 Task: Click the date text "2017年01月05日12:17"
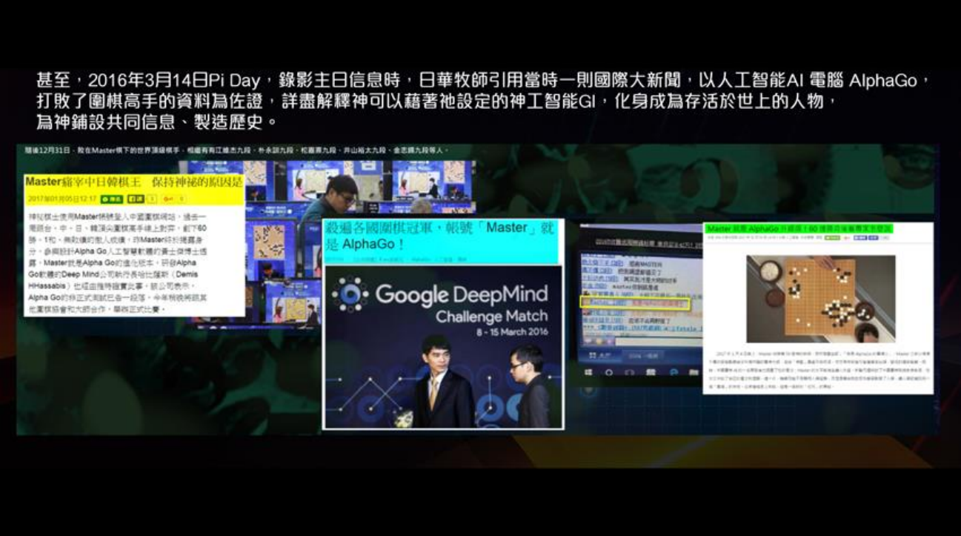point(62,199)
